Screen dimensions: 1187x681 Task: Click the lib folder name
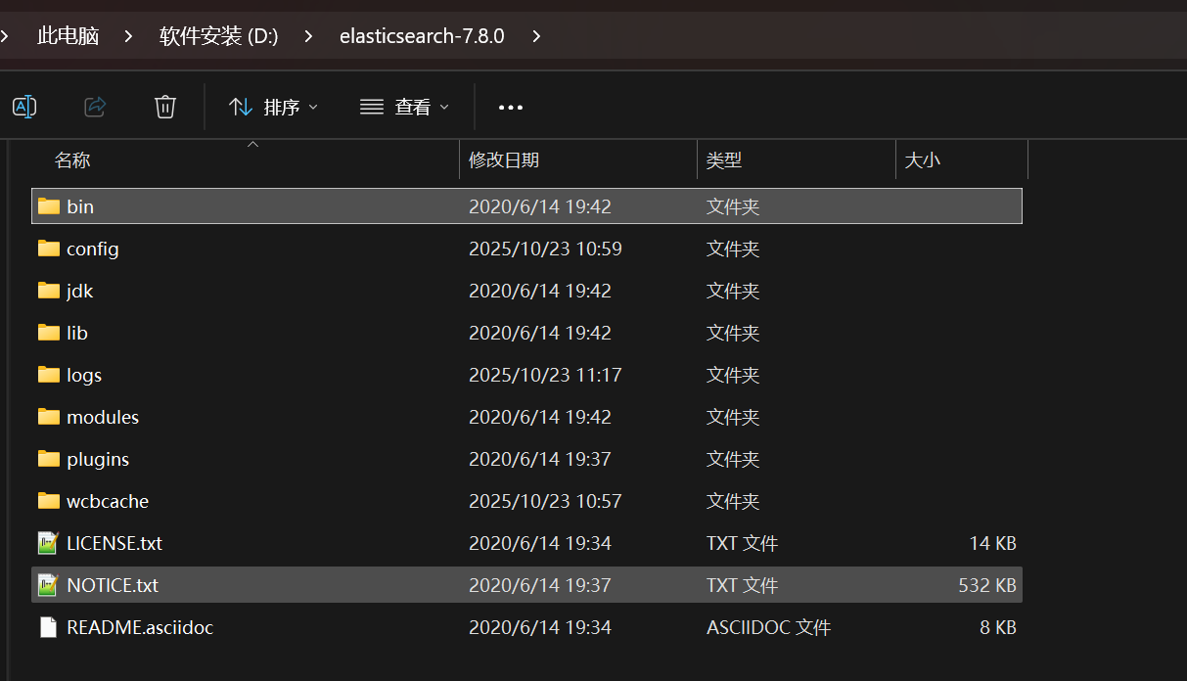click(77, 333)
